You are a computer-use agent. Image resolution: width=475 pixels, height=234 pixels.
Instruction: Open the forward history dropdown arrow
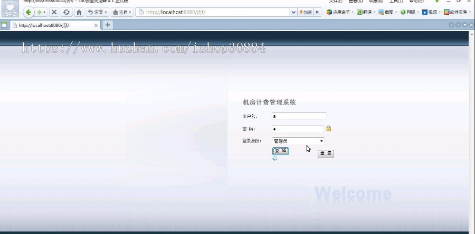[45, 13]
